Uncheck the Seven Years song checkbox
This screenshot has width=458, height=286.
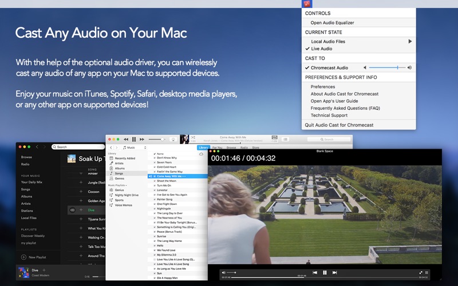tap(155, 162)
